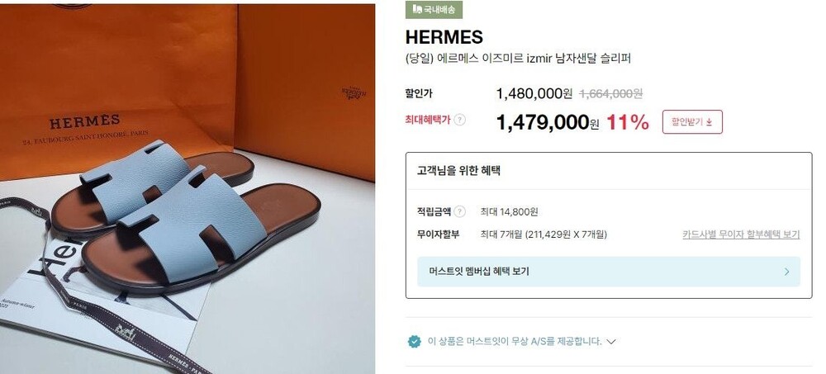Click the 적립금액 question mark help icon

click(x=460, y=211)
